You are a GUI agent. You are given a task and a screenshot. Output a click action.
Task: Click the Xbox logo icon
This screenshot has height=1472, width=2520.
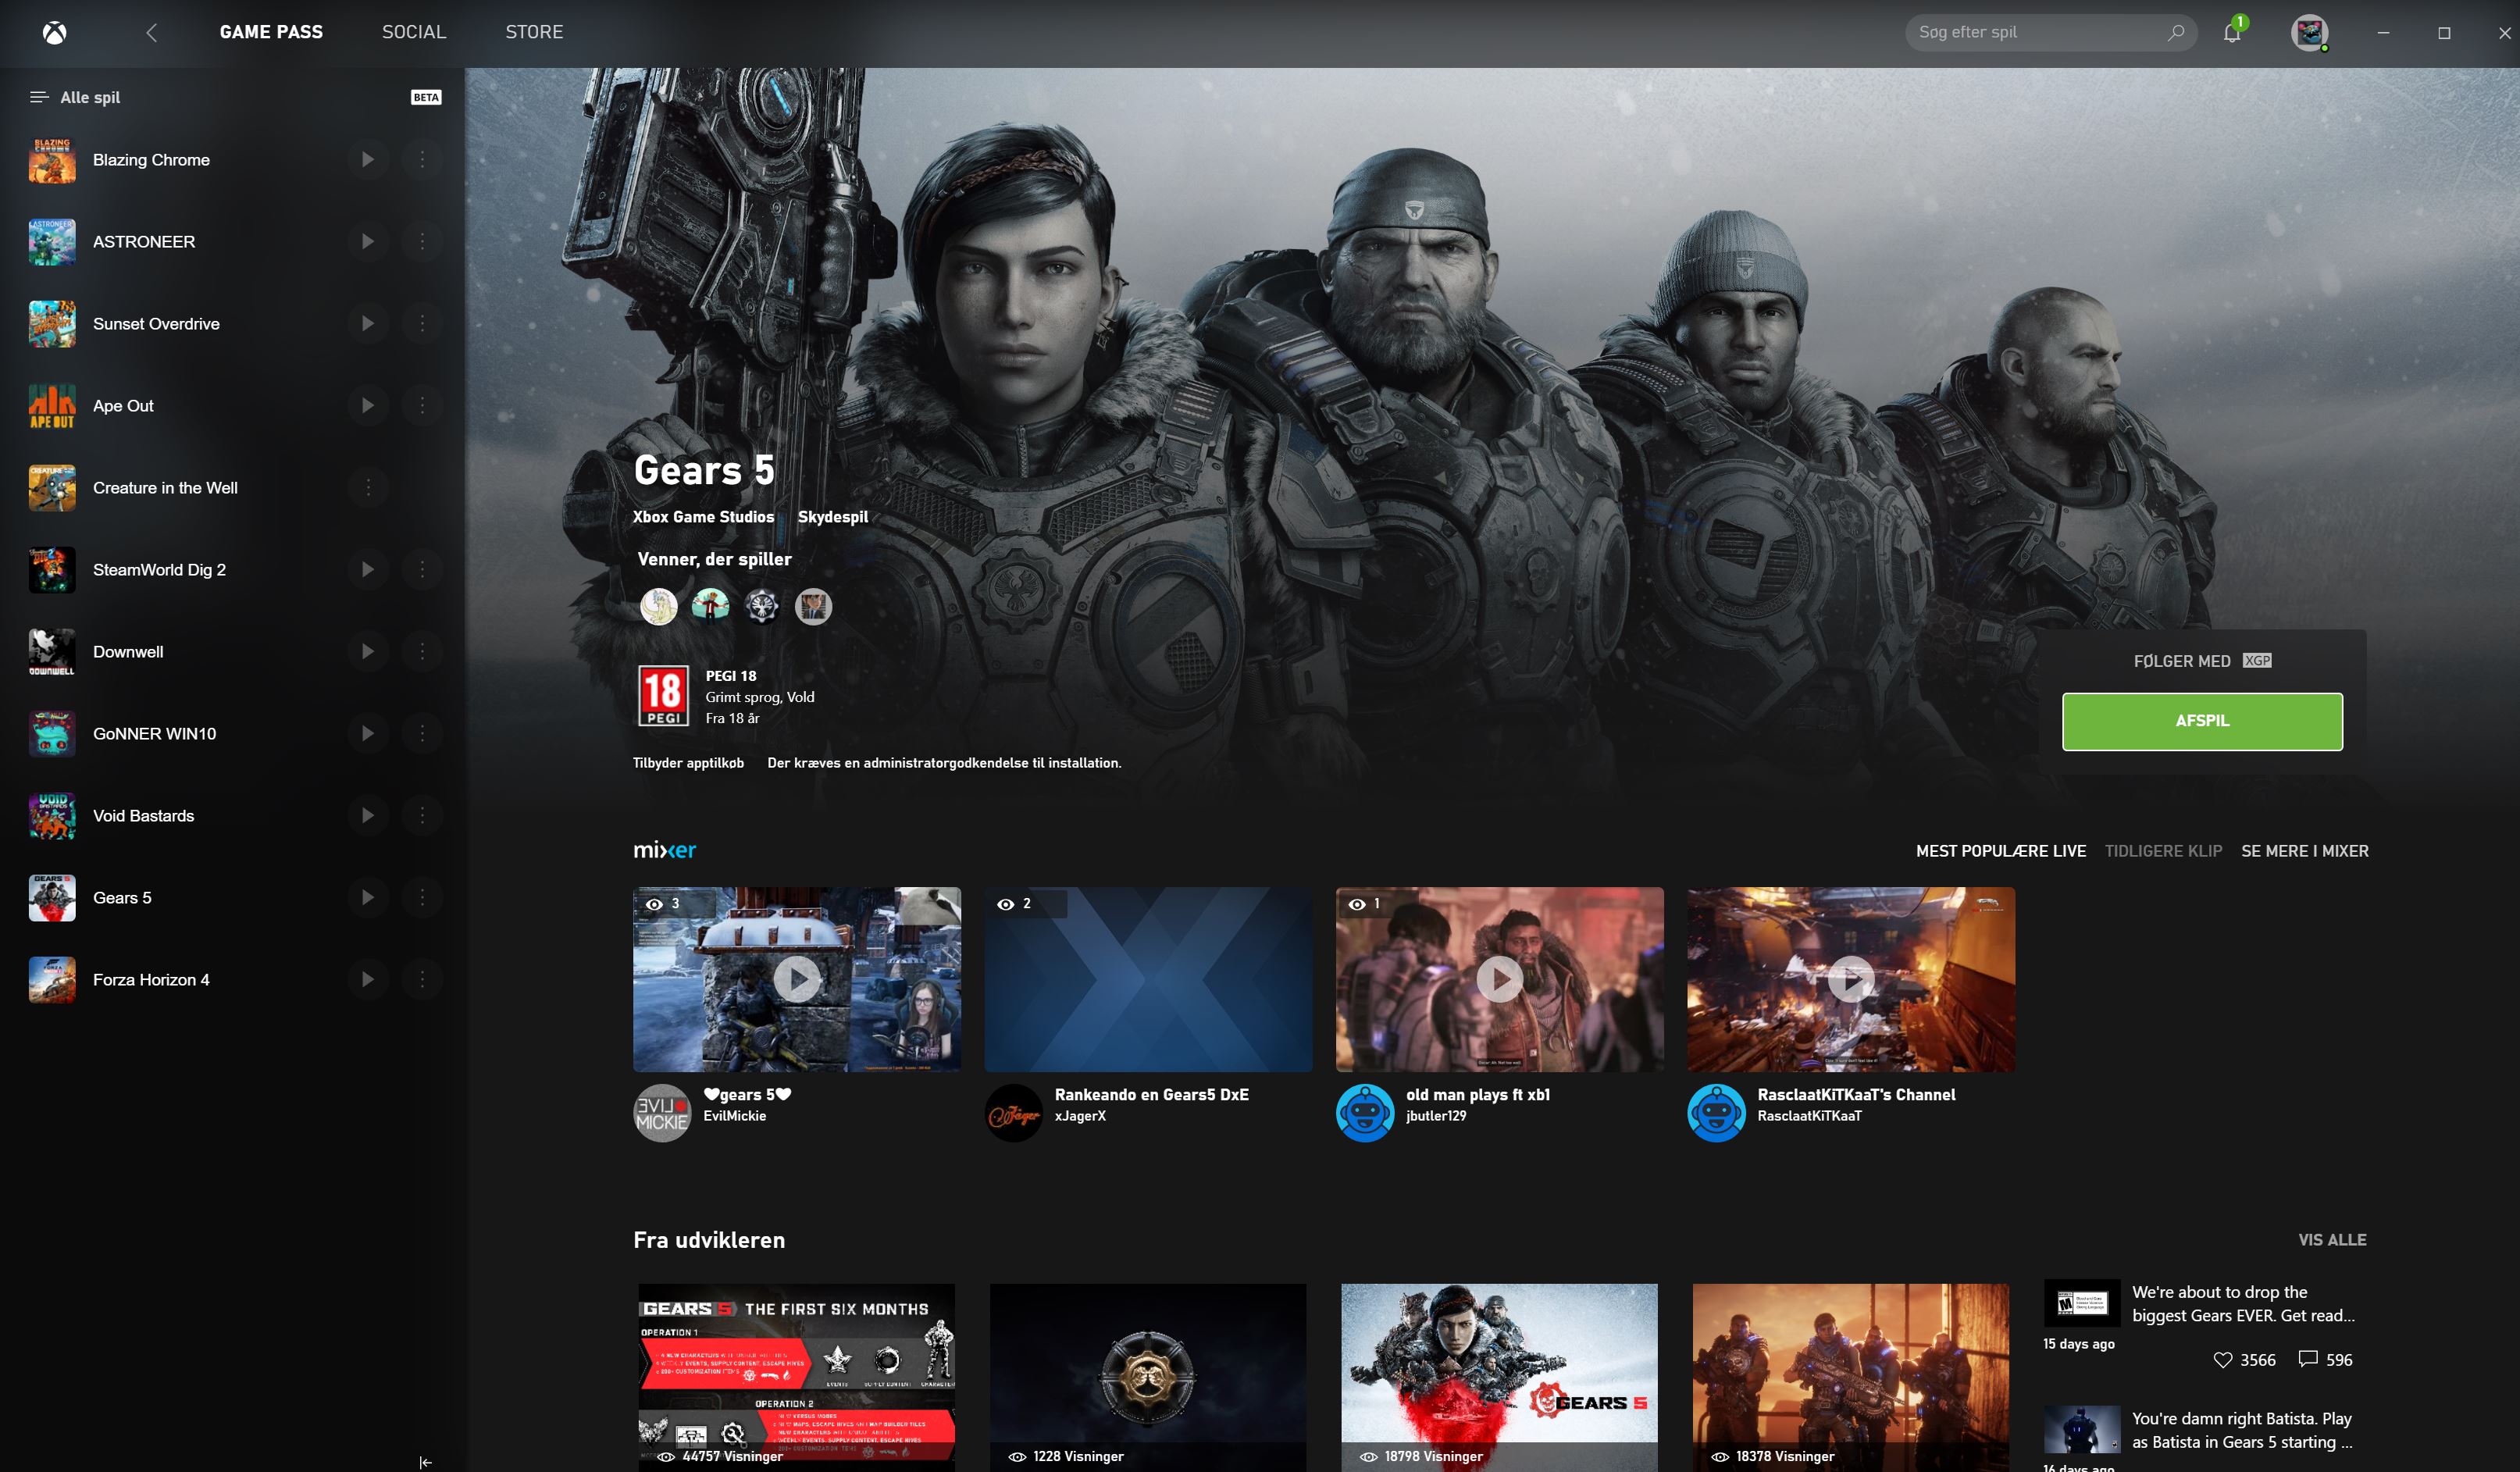(55, 33)
